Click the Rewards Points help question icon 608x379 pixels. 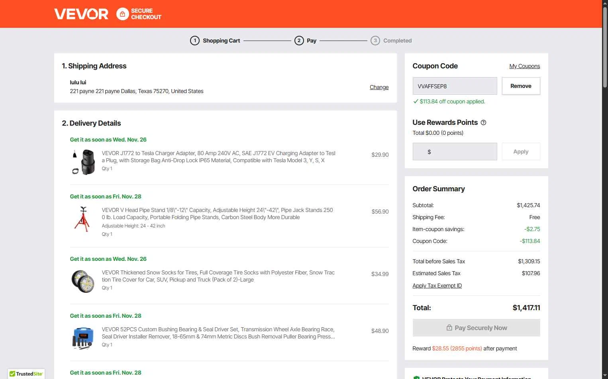[x=483, y=122]
